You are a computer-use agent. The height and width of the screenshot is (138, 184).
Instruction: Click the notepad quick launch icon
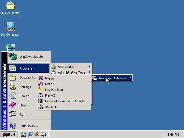24,134
